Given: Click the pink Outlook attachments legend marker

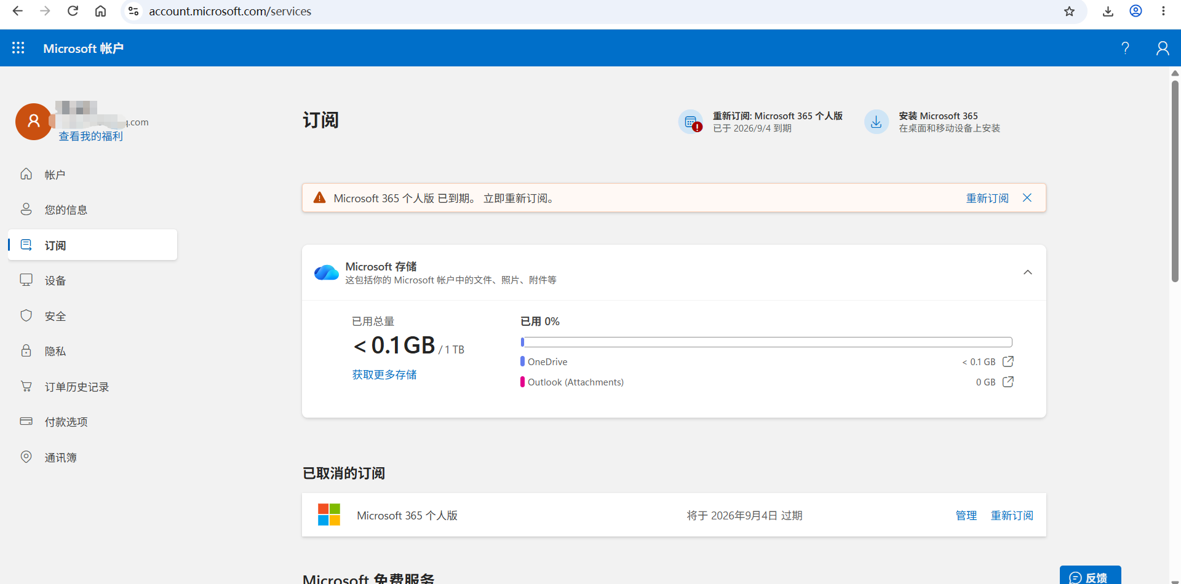Looking at the screenshot, I should 522,382.
